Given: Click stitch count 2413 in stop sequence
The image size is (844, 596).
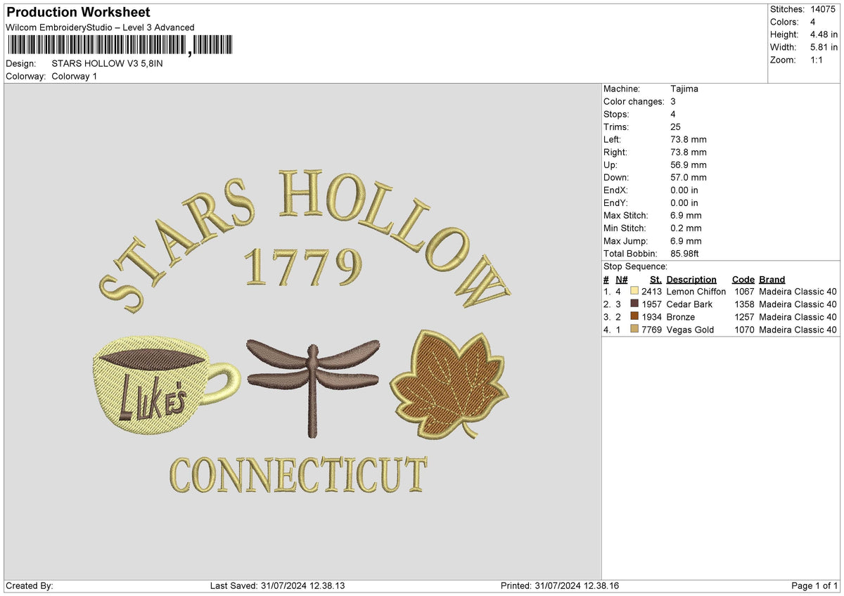Looking at the screenshot, I should coord(652,292).
